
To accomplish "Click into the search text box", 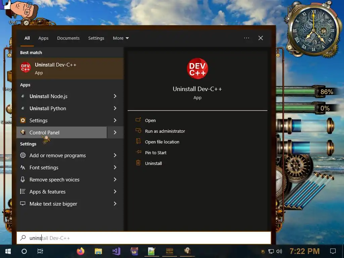I will [144, 238].
